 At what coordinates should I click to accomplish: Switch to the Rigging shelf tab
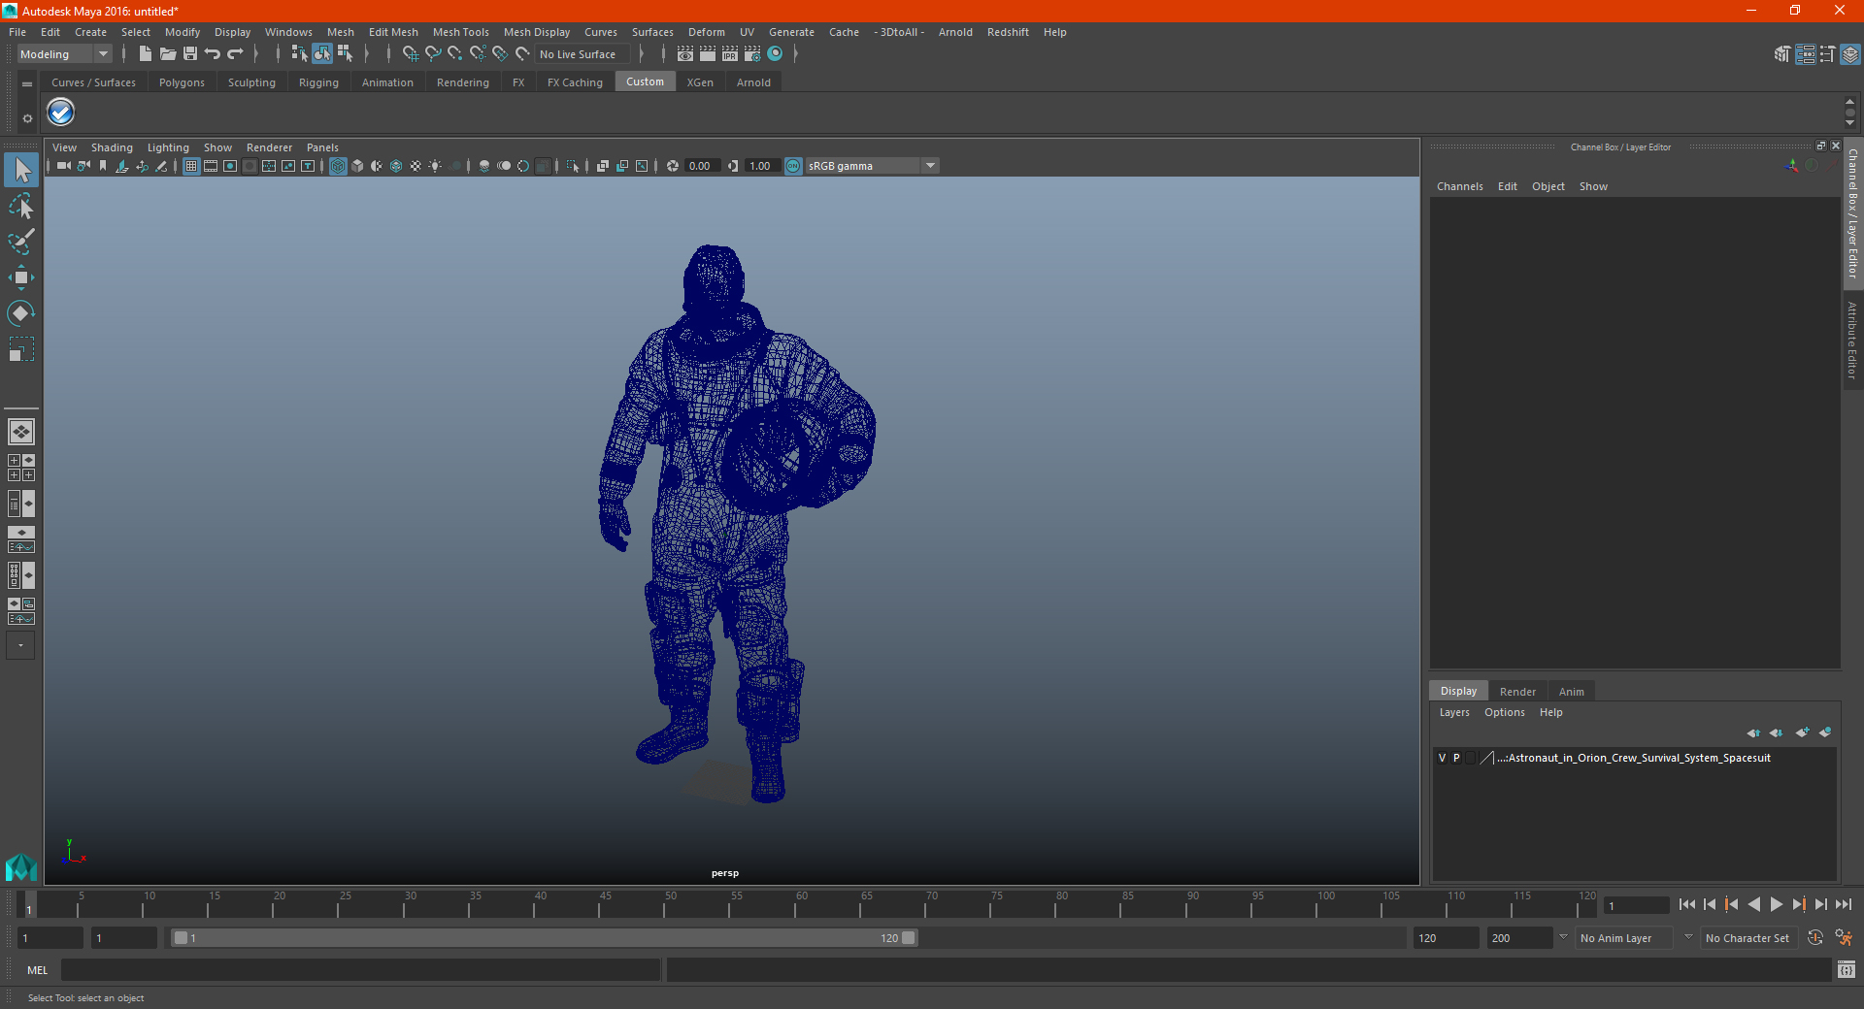318,82
